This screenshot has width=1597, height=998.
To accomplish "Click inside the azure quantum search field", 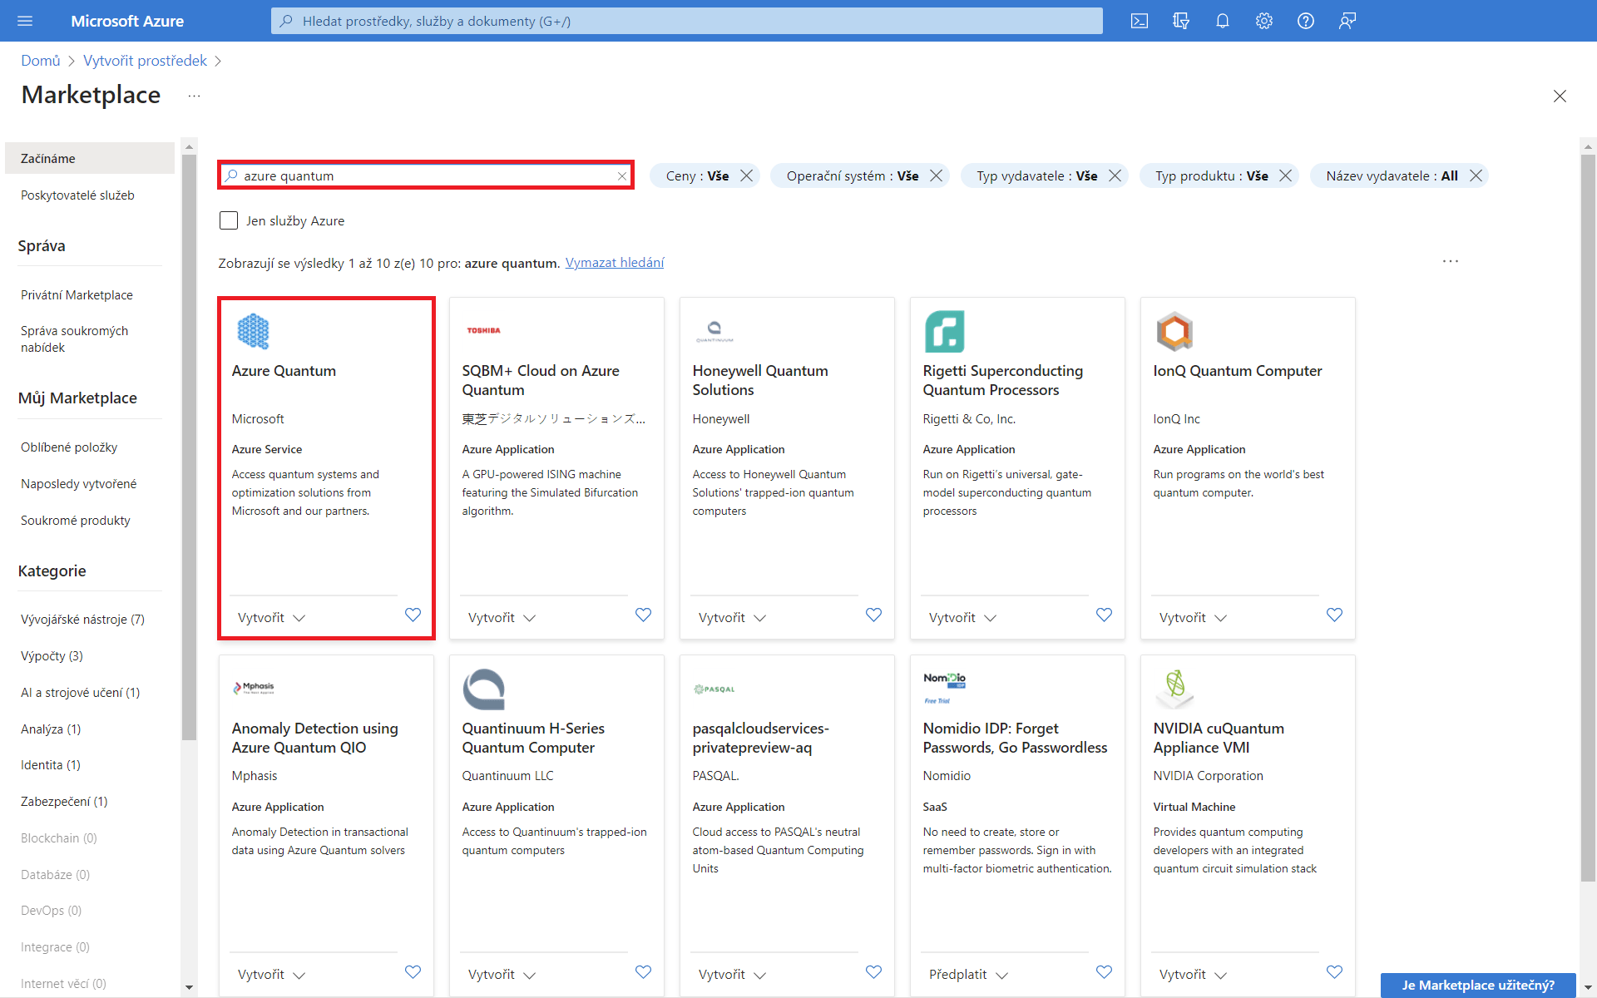I will click(424, 176).
